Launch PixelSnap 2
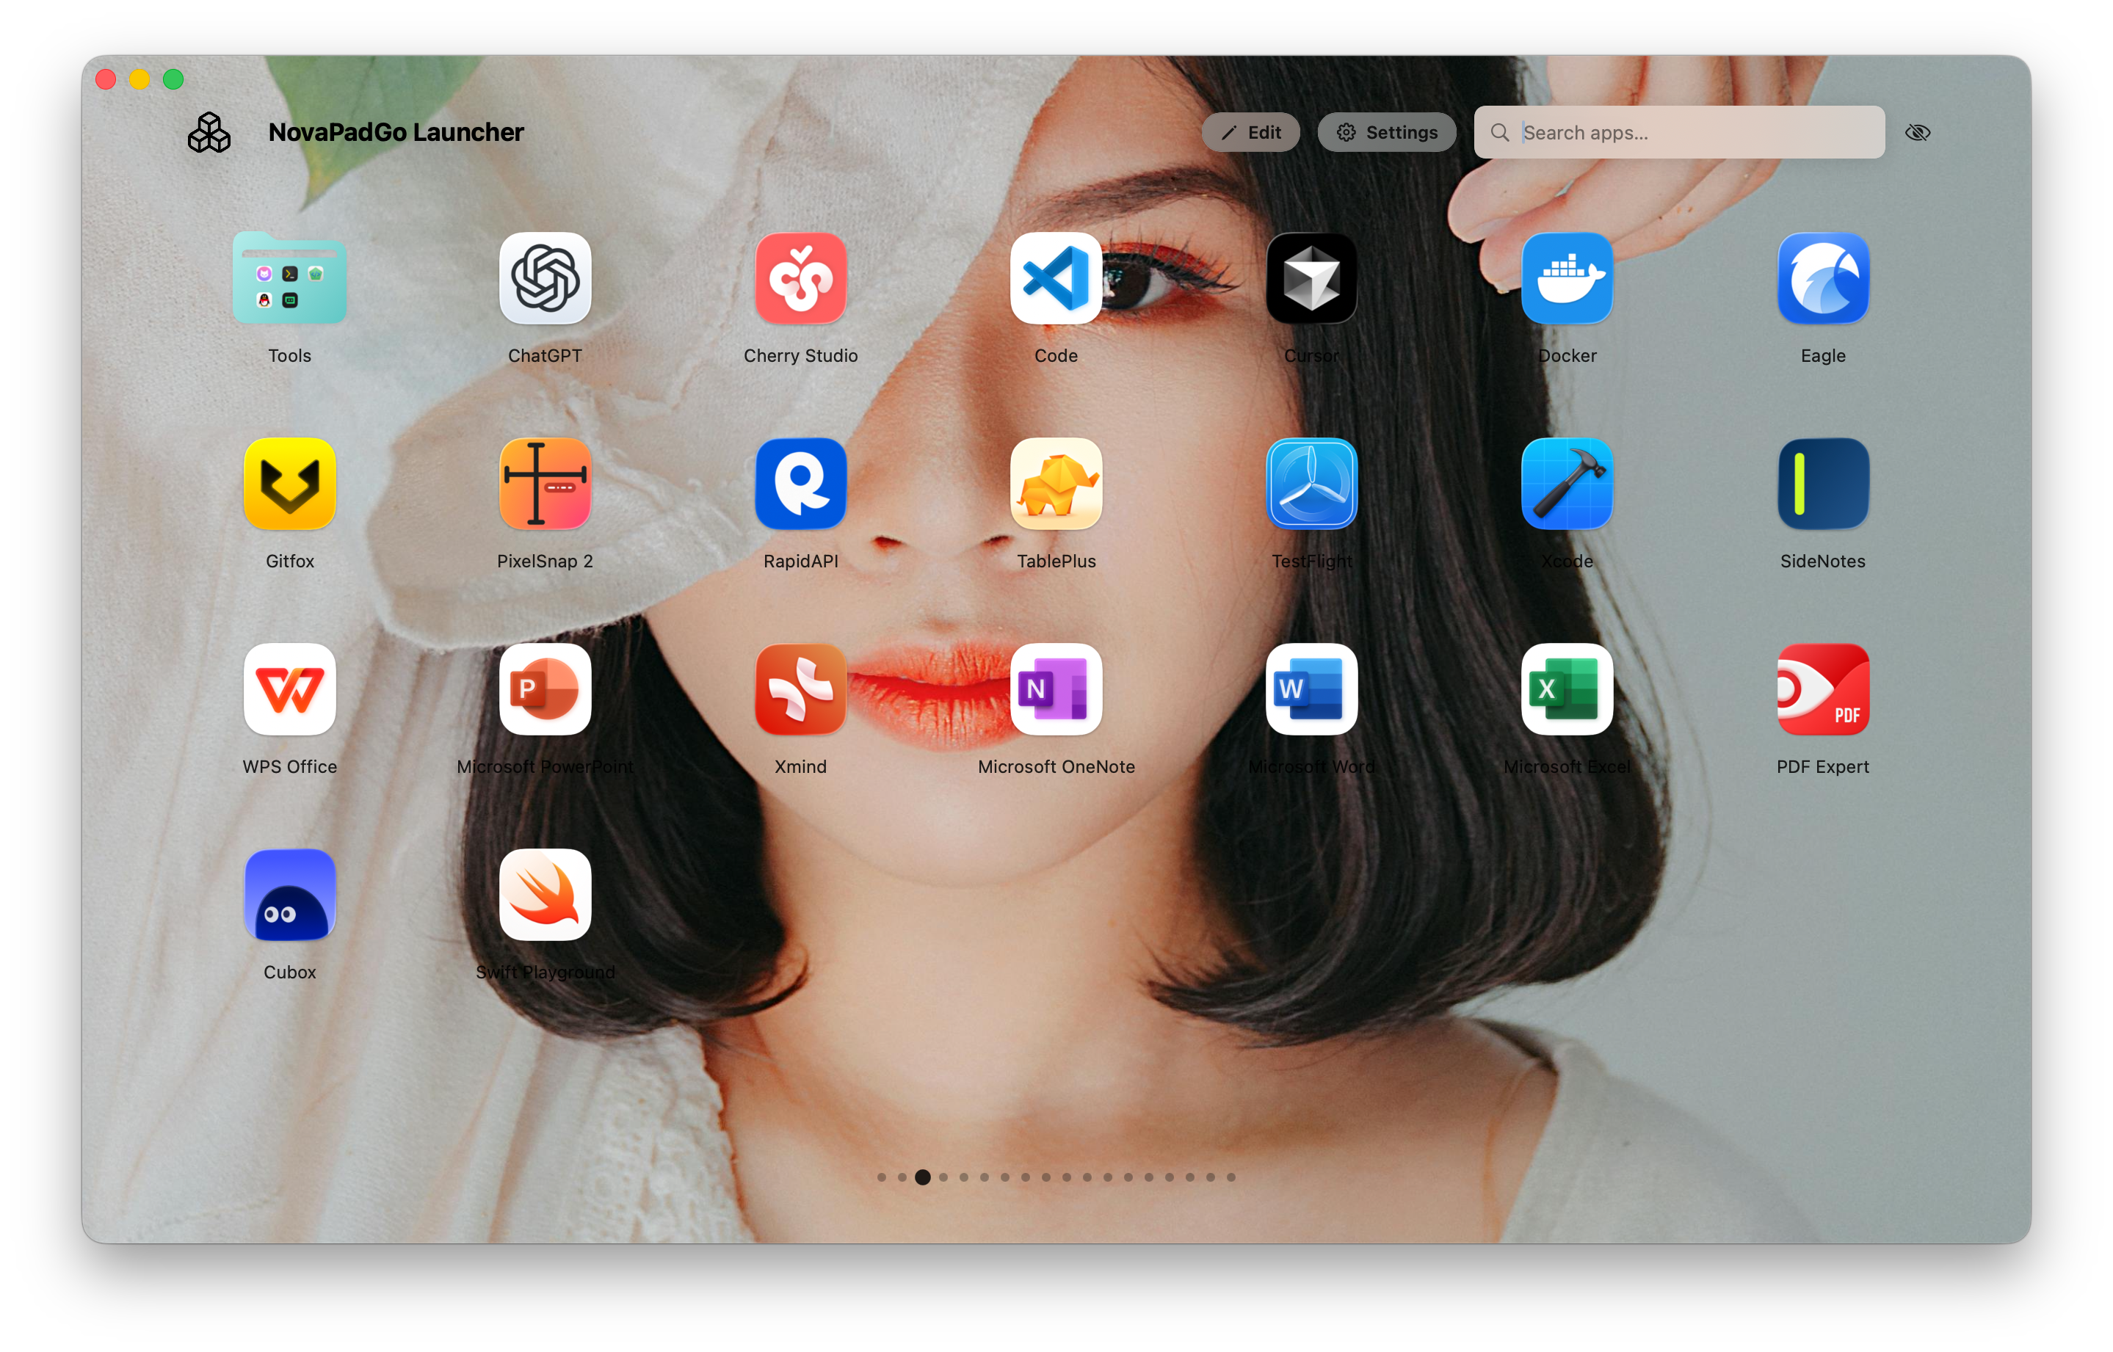 (545, 484)
